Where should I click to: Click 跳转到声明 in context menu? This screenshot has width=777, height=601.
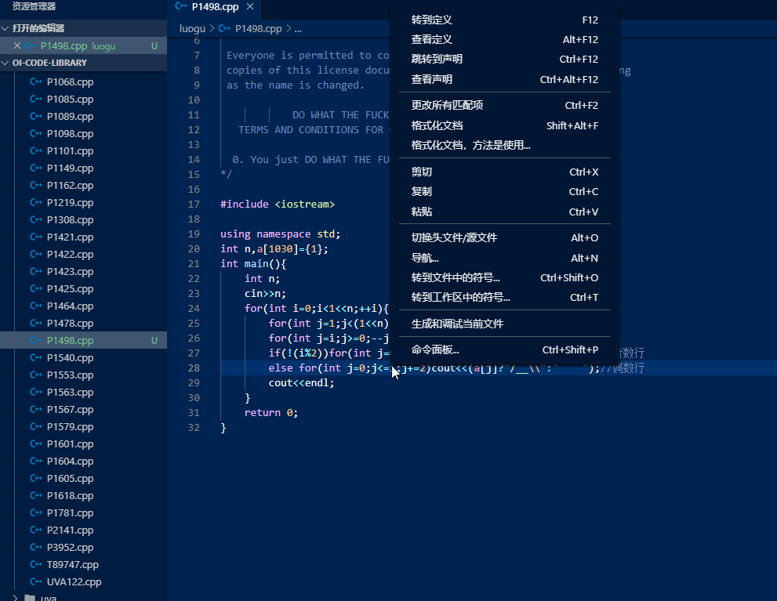[x=504, y=59]
